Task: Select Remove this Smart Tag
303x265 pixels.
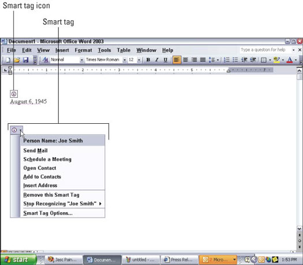Action: [x=62, y=195]
